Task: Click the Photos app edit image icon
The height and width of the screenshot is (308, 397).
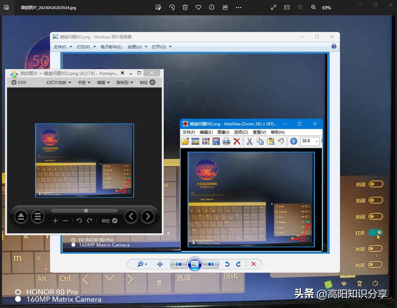Action: 158,7
